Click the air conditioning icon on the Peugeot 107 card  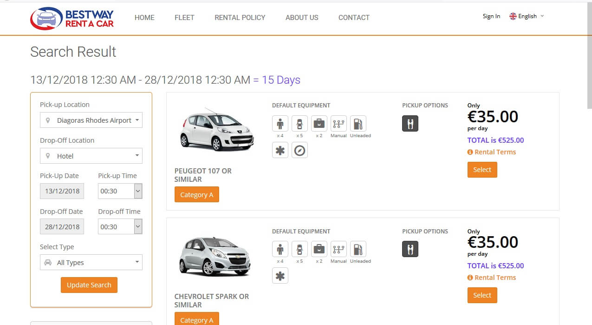[x=280, y=150]
